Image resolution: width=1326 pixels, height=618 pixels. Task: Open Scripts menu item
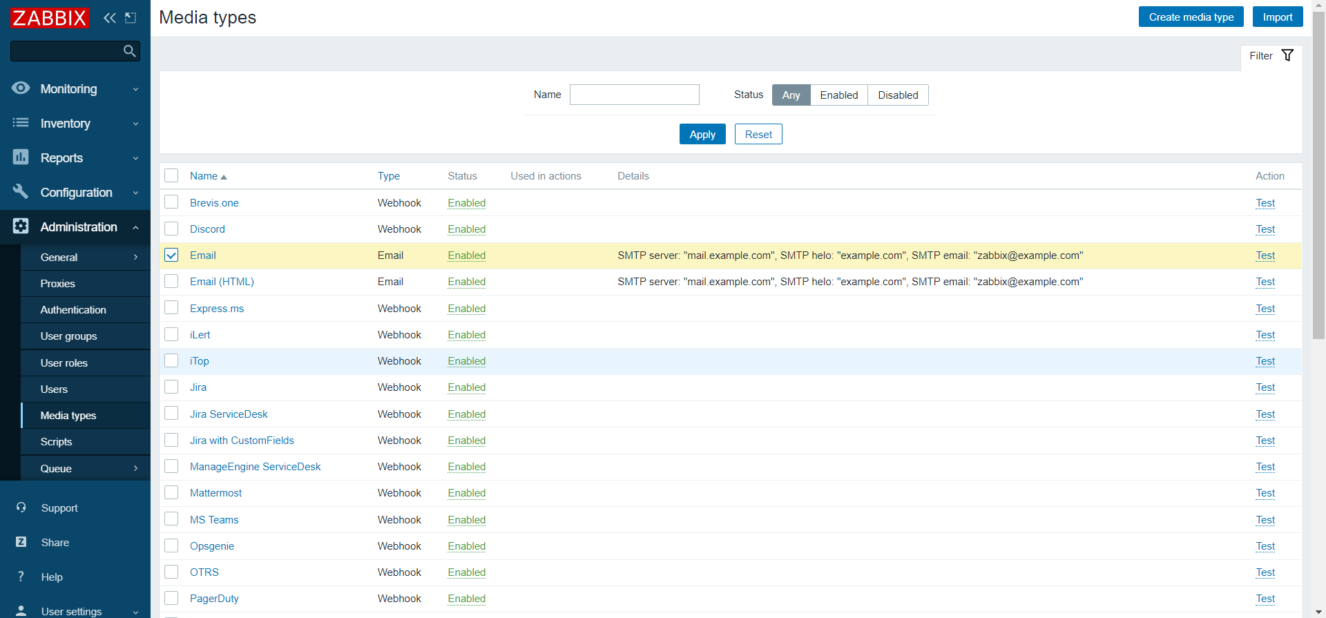click(86, 441)
